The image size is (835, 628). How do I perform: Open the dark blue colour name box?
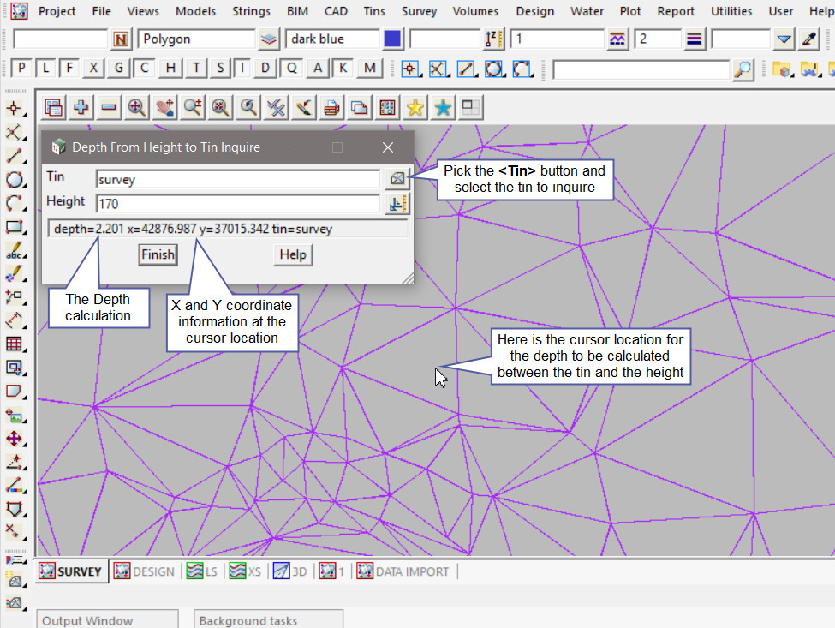point(332,39)
